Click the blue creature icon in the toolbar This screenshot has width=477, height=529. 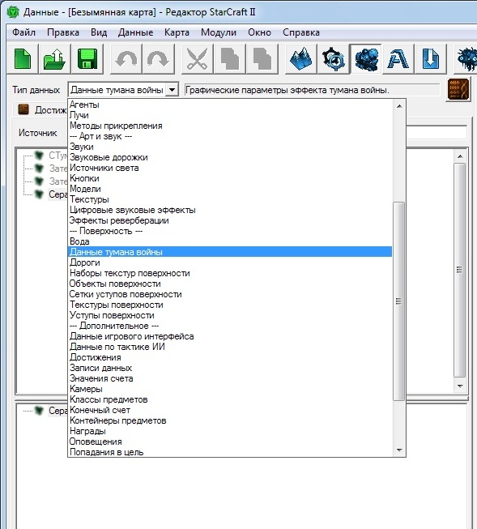(467, 58)
